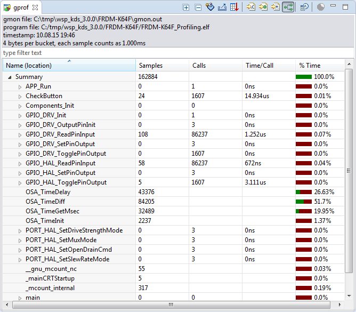This screenshot has height=312, width=356.
Task: Expand the Components_Init node
Action: [20, 106]
